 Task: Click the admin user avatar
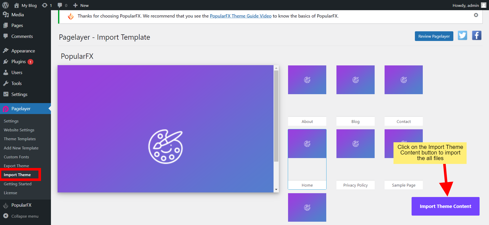483,5
